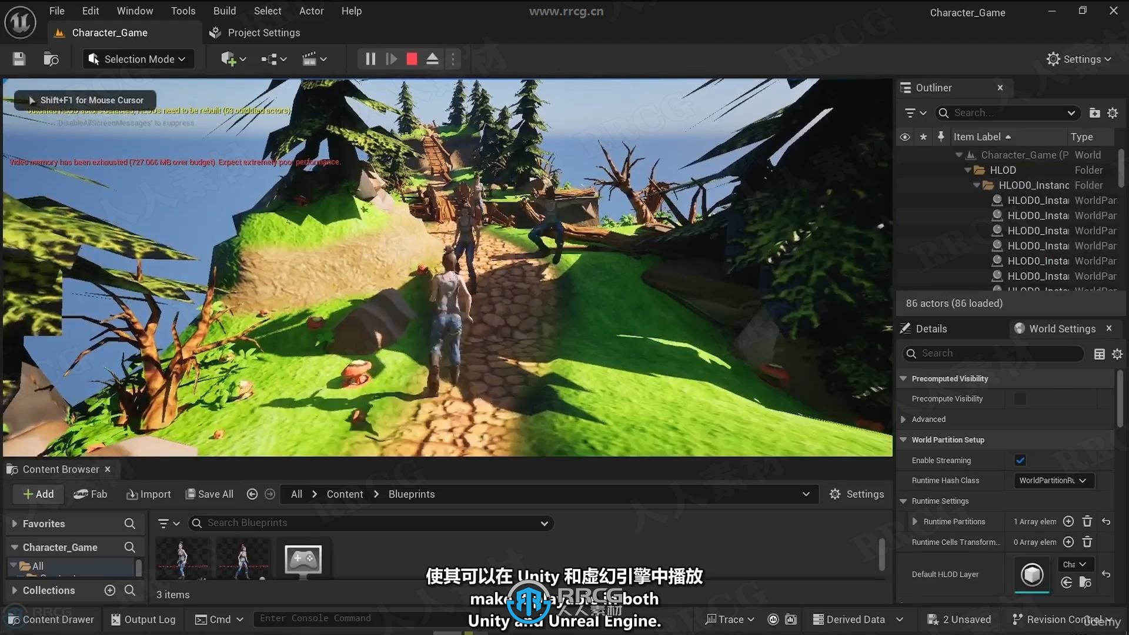
Task: Stop the running play session
Action: coord(412,59)
